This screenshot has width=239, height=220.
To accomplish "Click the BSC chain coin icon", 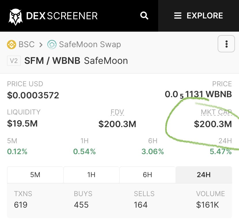I will coord(12,45).
